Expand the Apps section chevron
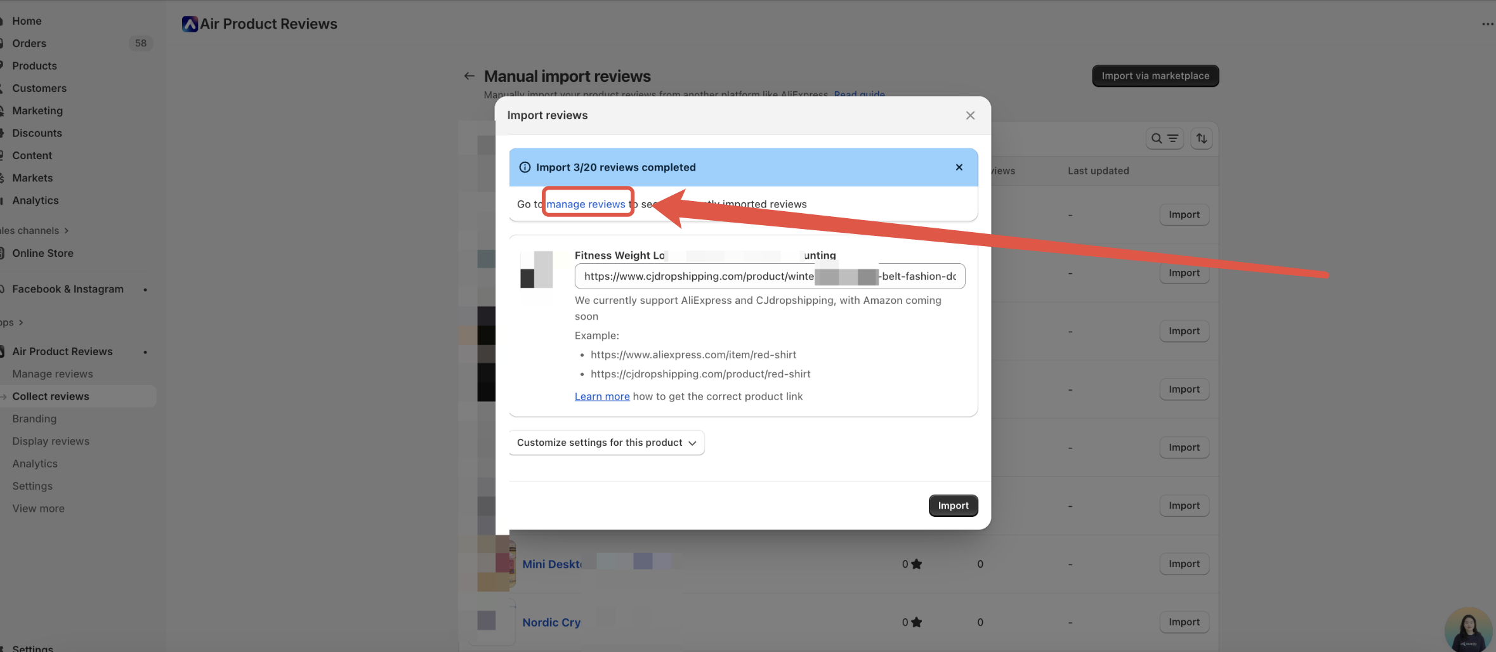This screenshot has height=652, width=1496. pos(21,323)
